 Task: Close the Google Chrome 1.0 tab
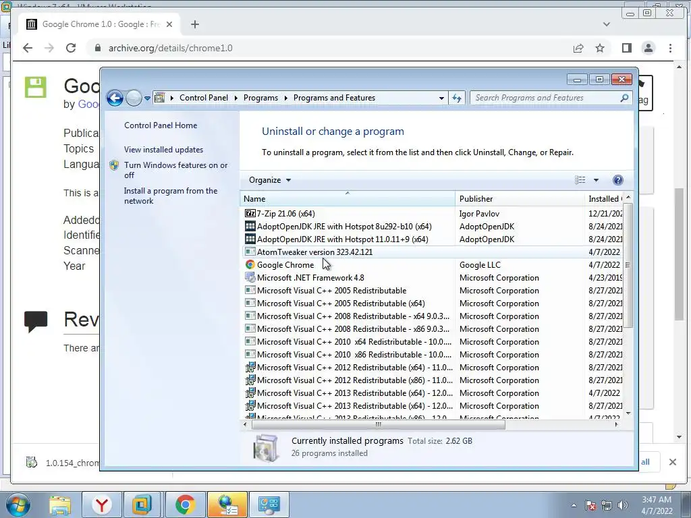169,24
